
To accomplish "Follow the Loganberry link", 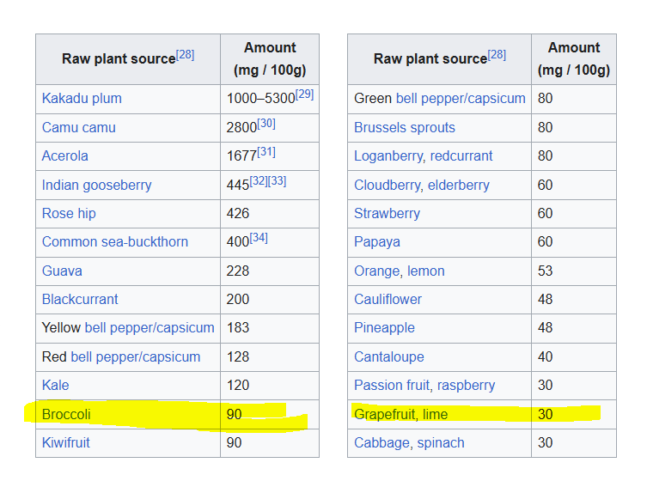I will pyautogui.click(x=388, y=156).
